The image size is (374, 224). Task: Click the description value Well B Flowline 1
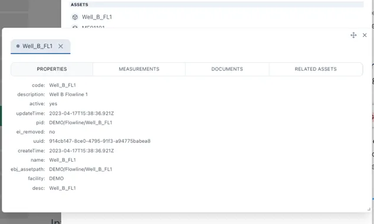coord(68,95)
